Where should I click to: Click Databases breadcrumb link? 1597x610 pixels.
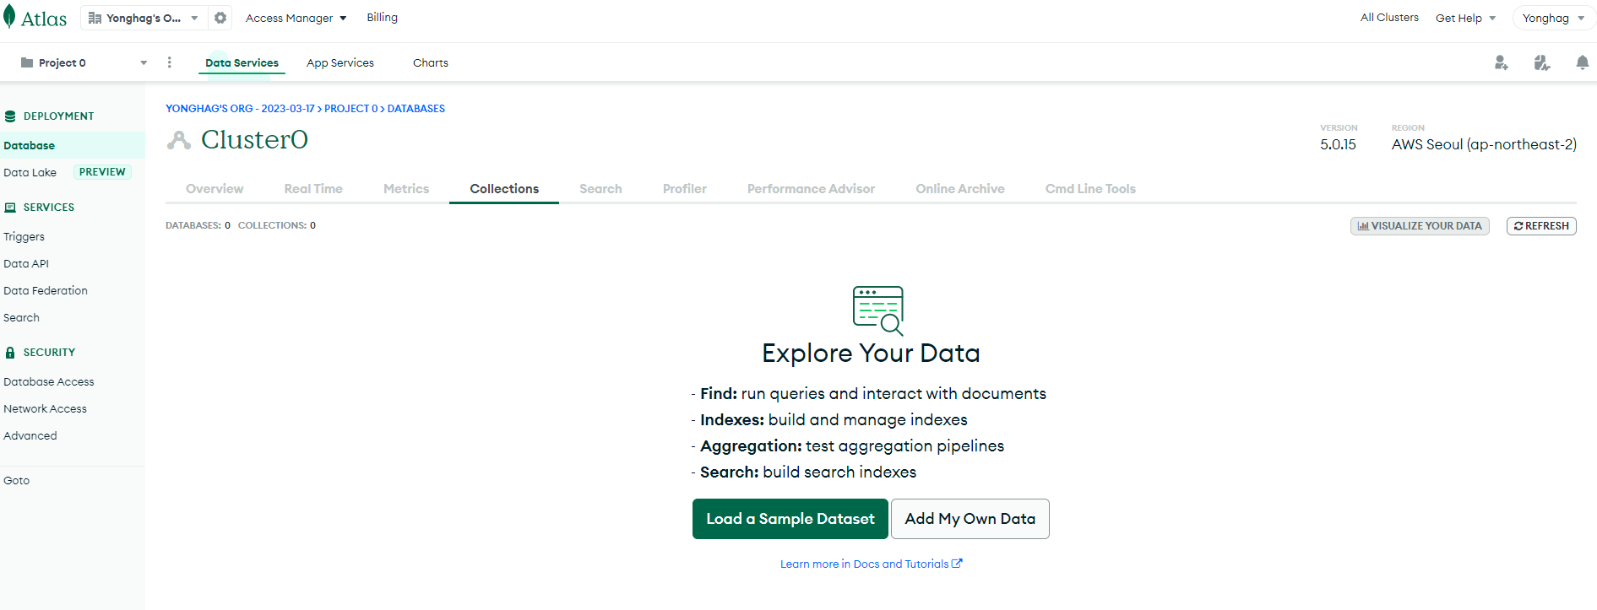[x=416, y=109]
